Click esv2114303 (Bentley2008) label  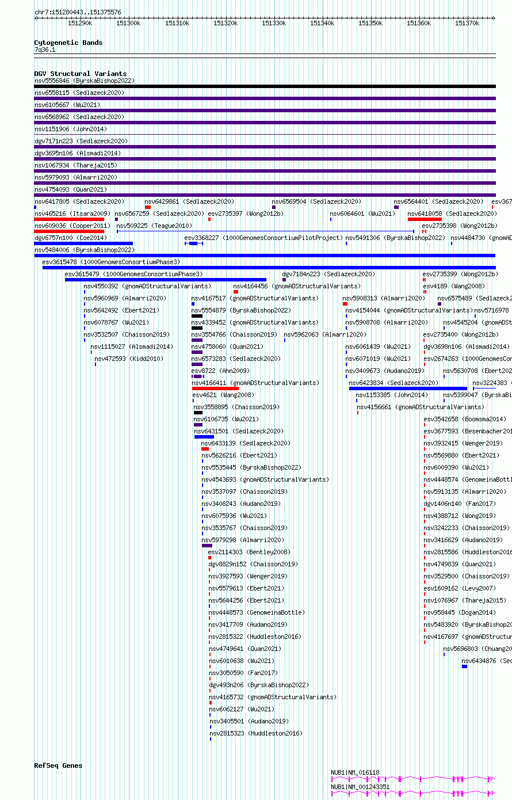pos(249,553)
